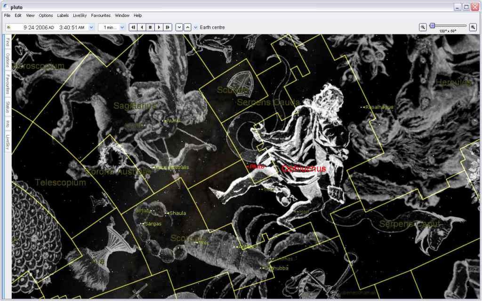The image size is (482, 301).
Task: Open the Favourites side tab
Action: pos(8,84)
